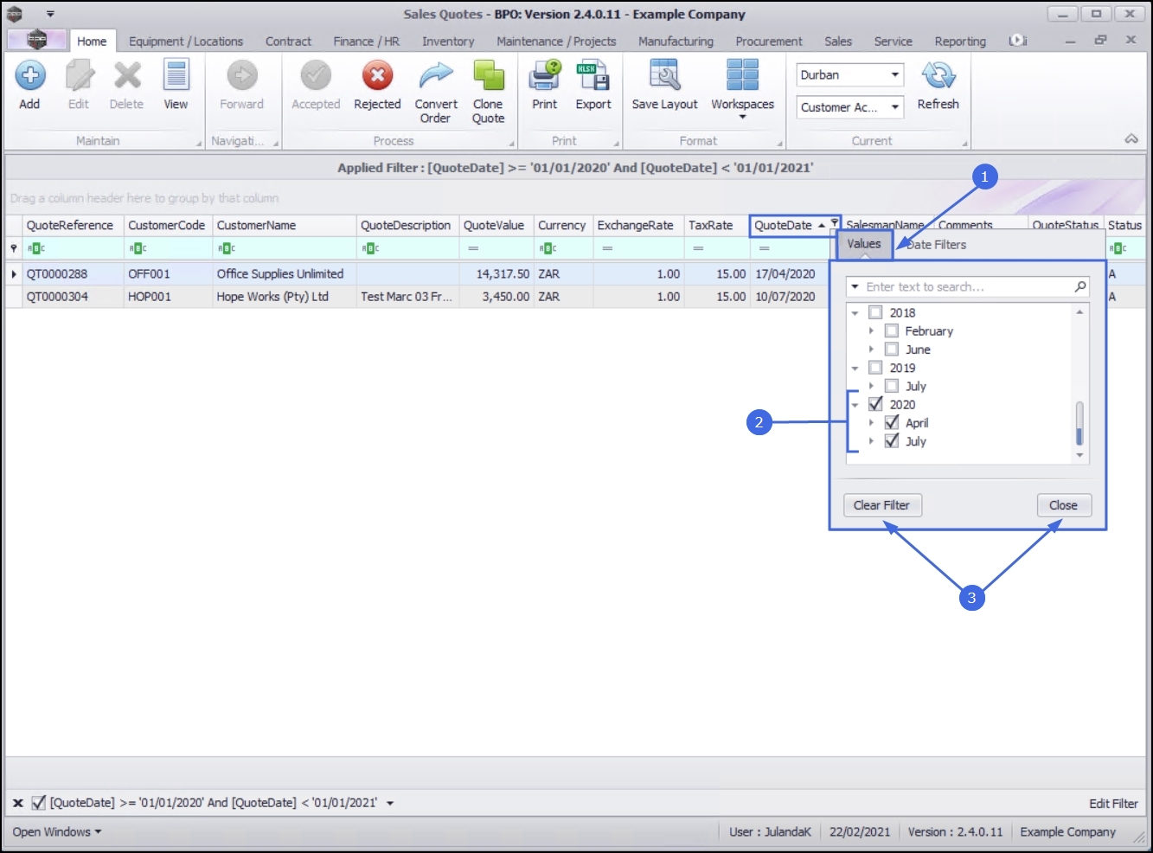Click the filter popup scroll down arrow
Viewport: 1153px width, 853px height.
1079,455
